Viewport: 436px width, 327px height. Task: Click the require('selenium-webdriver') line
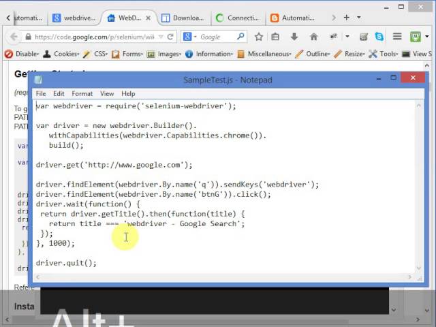tap(136, 106)
